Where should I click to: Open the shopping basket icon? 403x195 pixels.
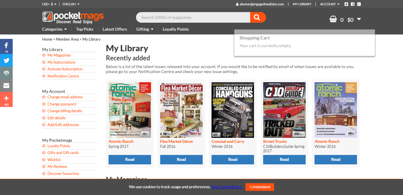click(x=333, y=19)
